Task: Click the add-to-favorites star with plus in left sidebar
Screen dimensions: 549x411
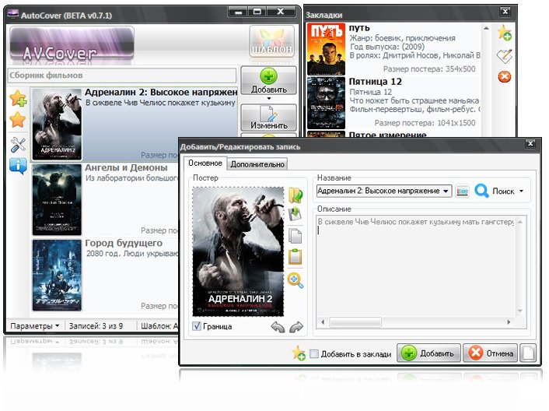Action: [x=18, y=100]
